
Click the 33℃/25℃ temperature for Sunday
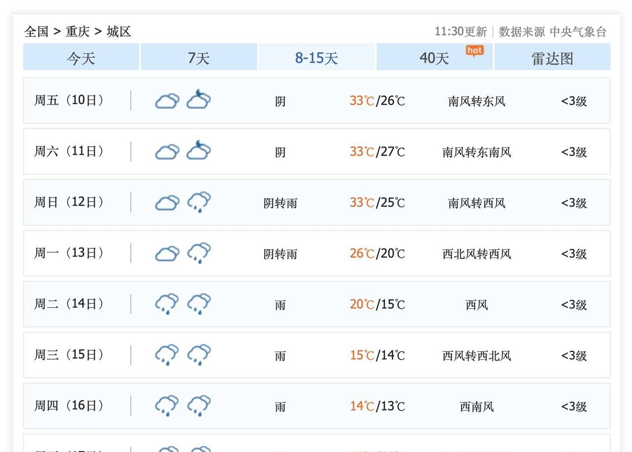377,203
